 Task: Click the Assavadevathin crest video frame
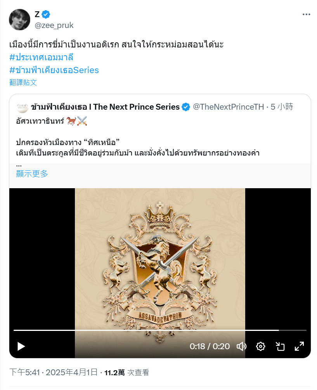pos(160,259)
